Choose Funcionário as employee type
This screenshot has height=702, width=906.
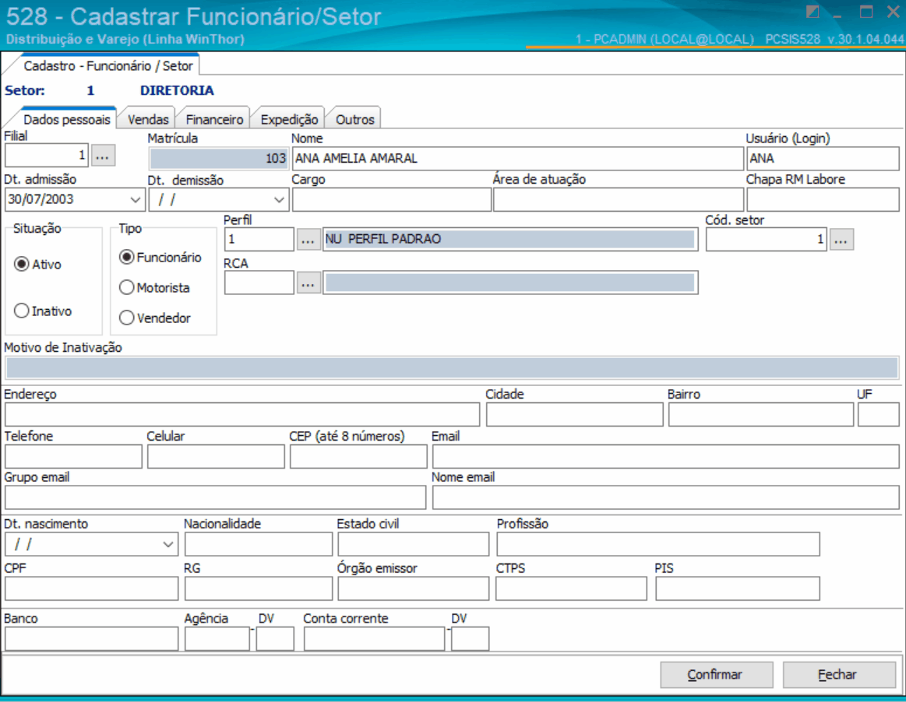[126, 258]
